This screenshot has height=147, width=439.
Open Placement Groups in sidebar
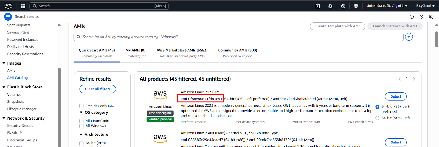[x=22, y=140]
